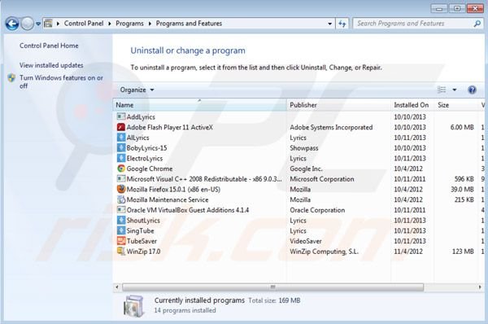Select the BobyLyrics-15 entry name
The image size is (488, 324).
tap(146, 148)
